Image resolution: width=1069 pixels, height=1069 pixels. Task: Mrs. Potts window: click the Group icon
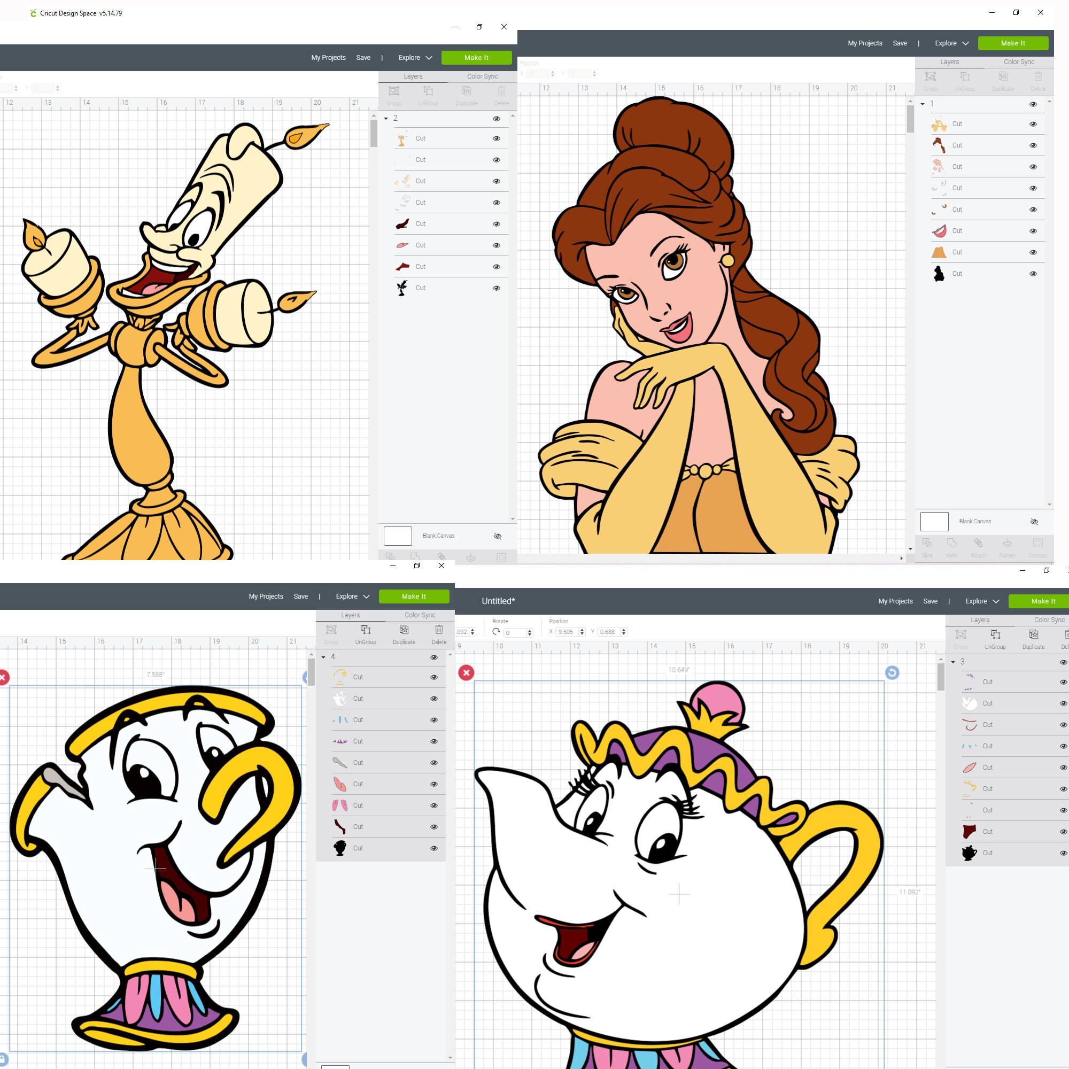pos(960,634)
